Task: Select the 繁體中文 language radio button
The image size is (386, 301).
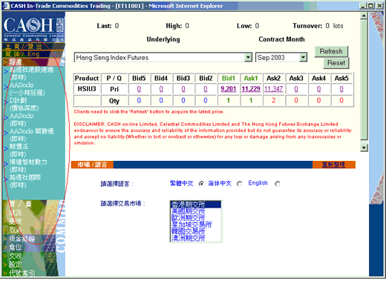Action: [x=201, y=184]
